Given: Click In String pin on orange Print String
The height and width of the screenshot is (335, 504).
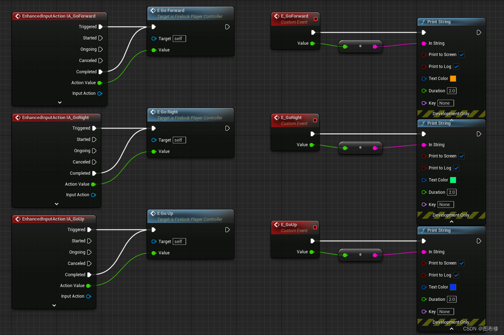Looking at the screenshot, I should click(x=424, y=43).
